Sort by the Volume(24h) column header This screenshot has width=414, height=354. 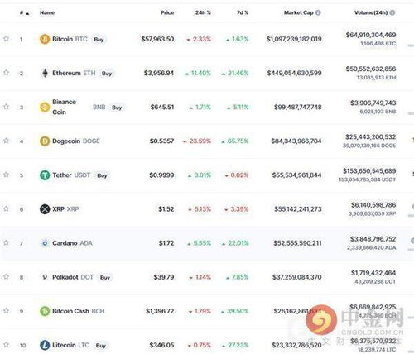pos(371,12)
